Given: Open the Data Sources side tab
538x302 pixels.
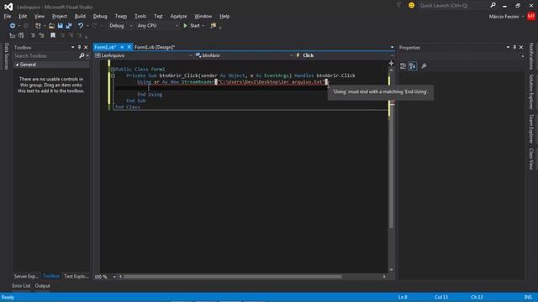Looking at the screenshot, I should 6,56.
